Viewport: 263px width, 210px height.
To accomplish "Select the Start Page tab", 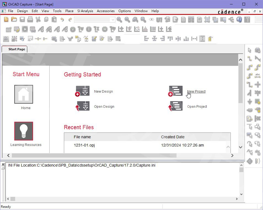I will [x=15, y=49].
